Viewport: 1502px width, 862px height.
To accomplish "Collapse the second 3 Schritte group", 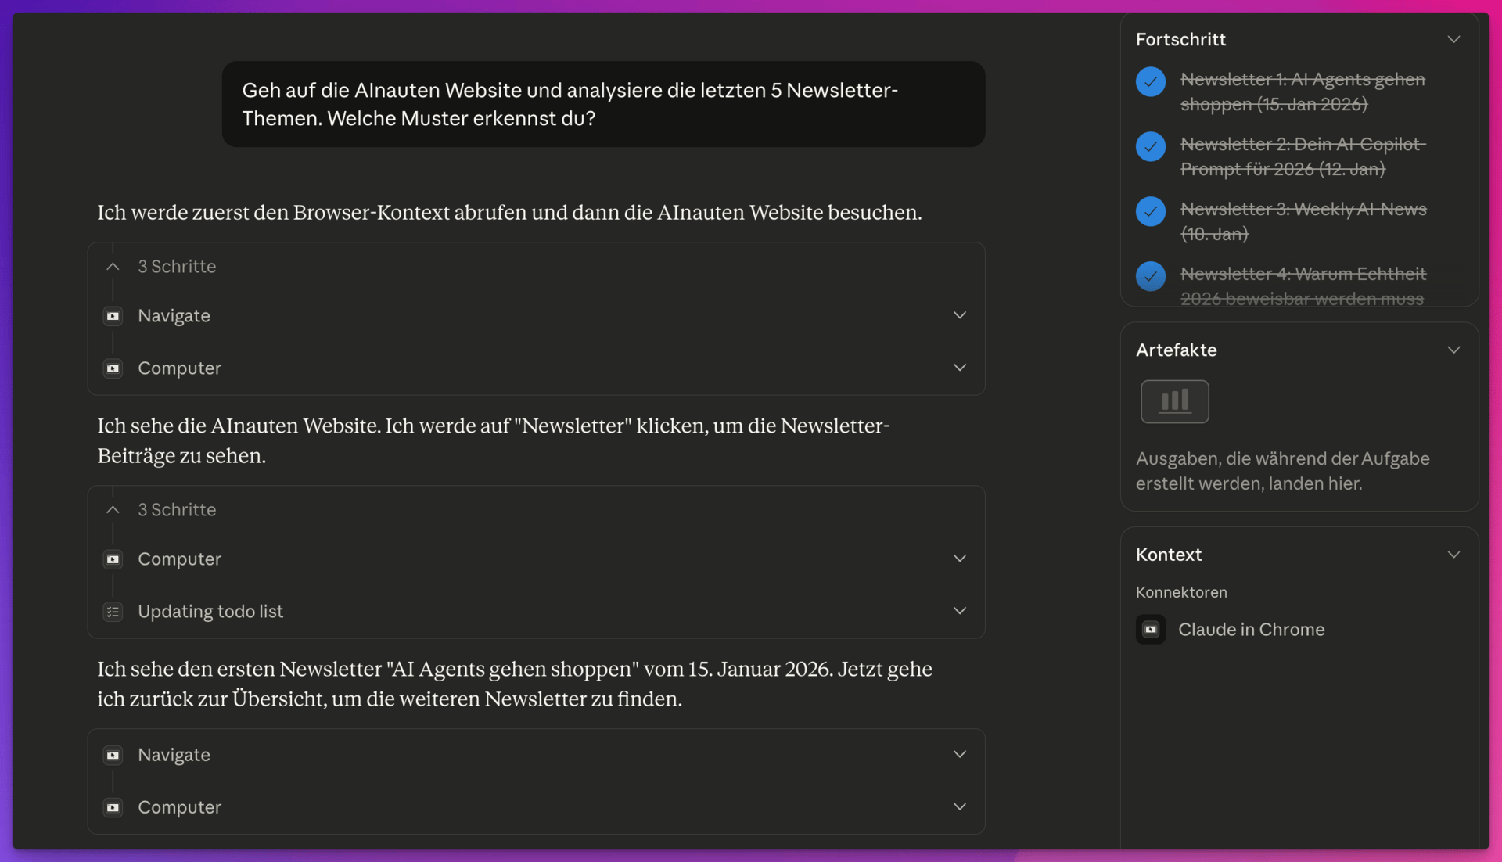I will (113, 510).
